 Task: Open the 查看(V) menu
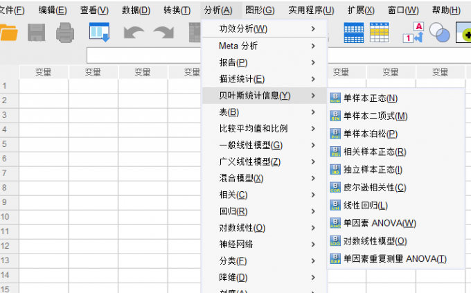[94, 10]
